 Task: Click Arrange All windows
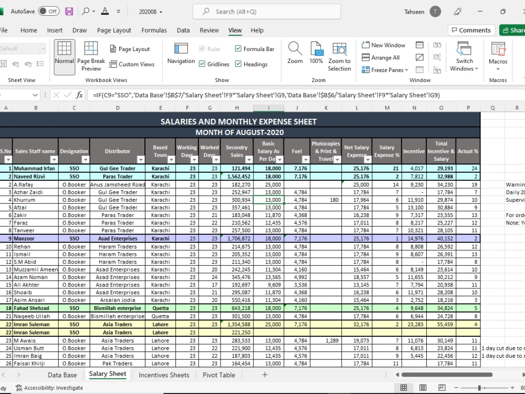click(x=381, y=57)
